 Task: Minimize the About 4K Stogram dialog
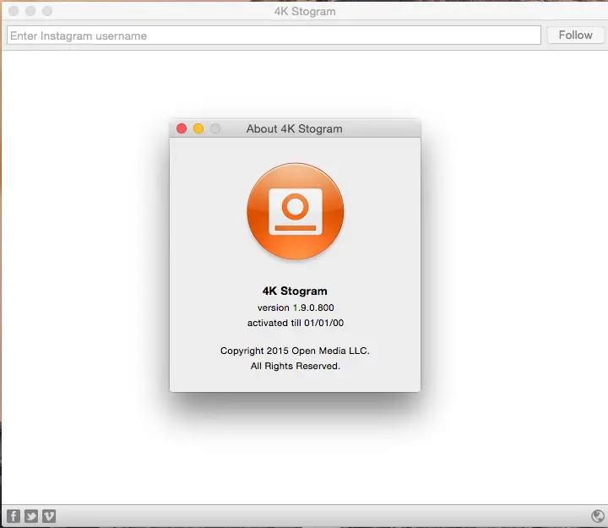[198, 128]
